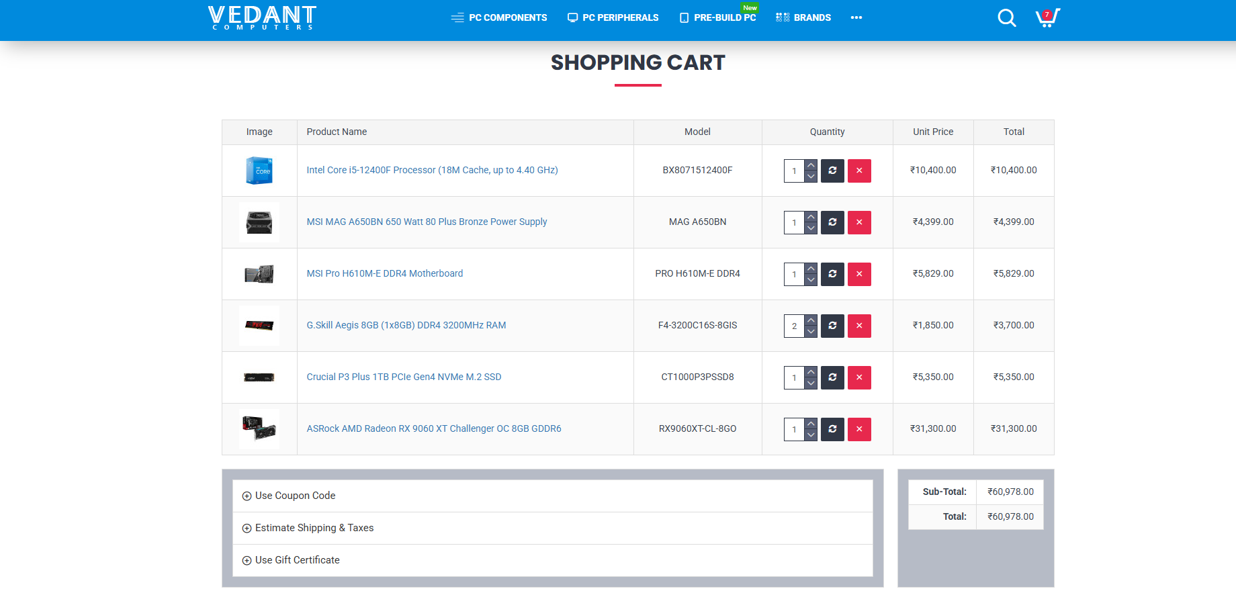
Task: Increase quantity of Crucial P3 Plus SSD
Action: tap(811, 372)
